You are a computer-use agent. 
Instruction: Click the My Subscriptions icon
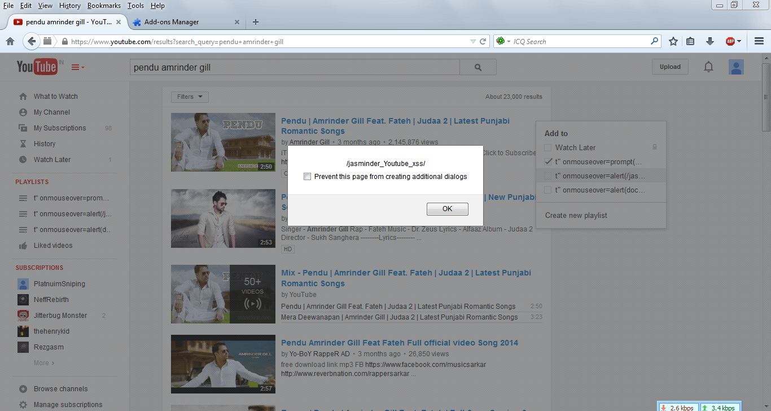23,128
